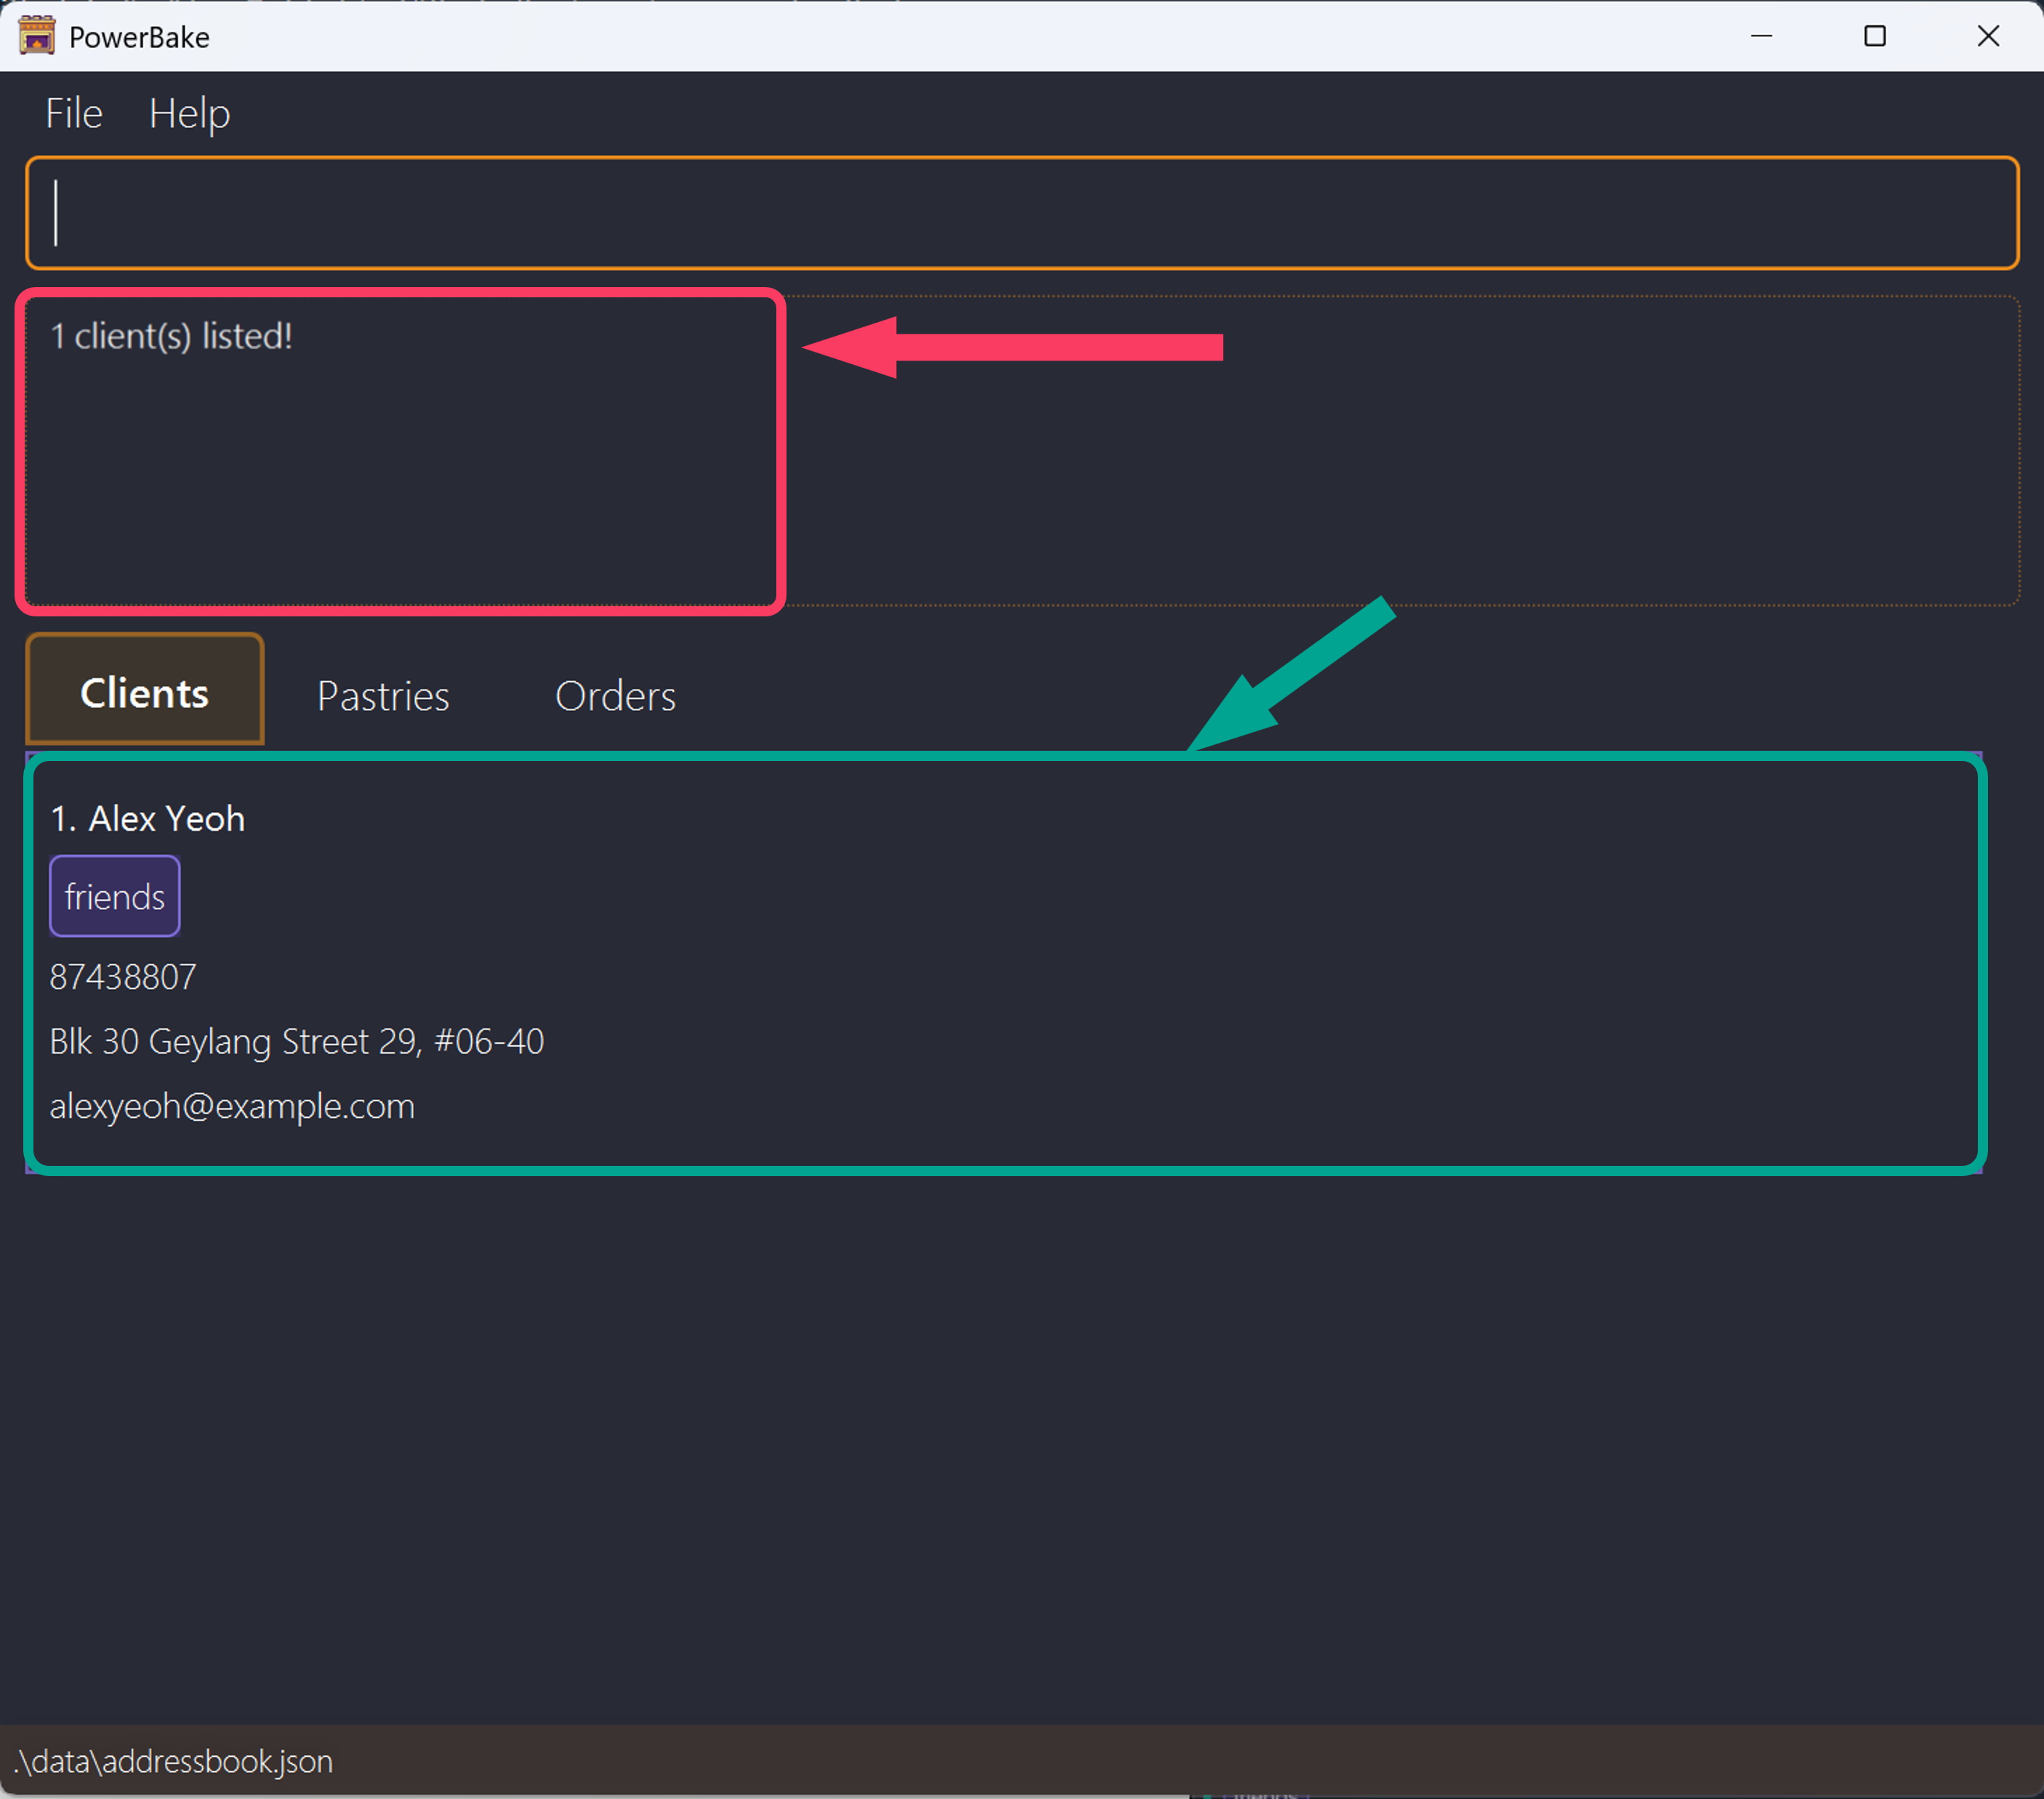Maximize the PowerBake window
This screenshot has height=1799, width=2044.
(x=1875, y=36)
